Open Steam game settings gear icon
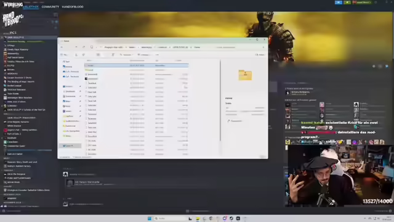The width and height of the screenshot is (394, 222). [374, 66]
